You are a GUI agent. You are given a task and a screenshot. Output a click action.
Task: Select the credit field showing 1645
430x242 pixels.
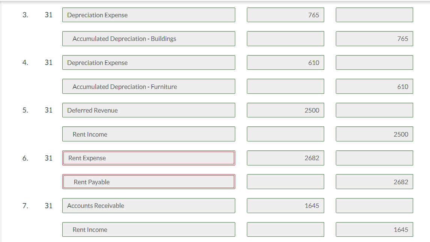coord(374,229)
